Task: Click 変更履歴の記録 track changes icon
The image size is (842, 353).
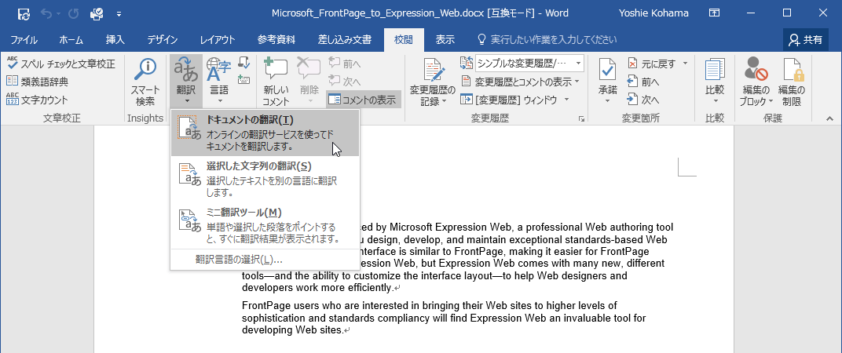Action: (x=432, y=71)
